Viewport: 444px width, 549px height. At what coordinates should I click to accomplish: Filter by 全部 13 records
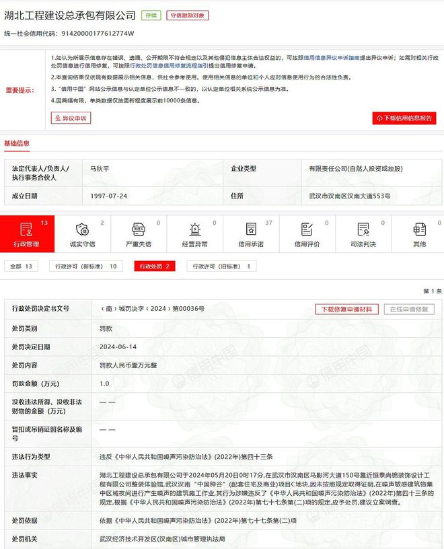pos(21,266)
